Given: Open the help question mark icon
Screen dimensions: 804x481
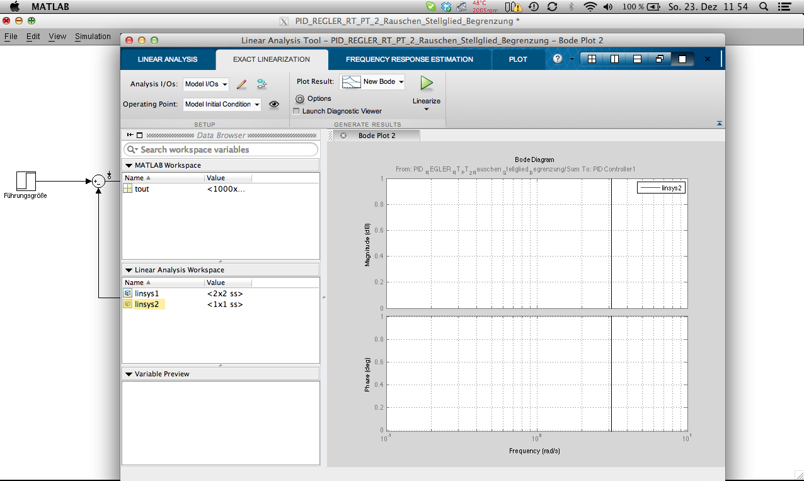Looking at the screenshot, I should click(x=557, y=59).
